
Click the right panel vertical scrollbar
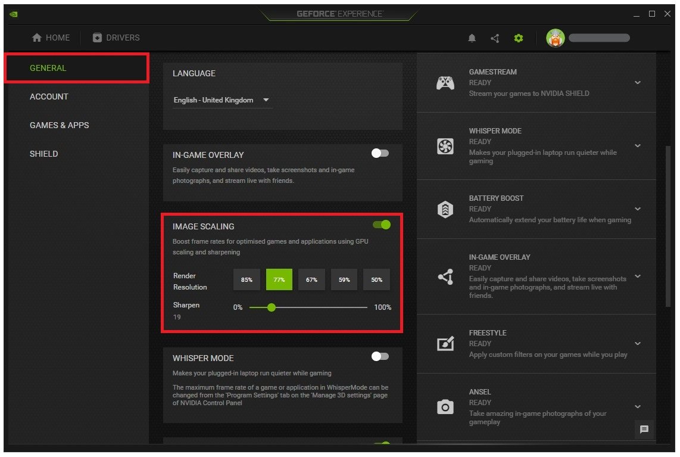(x=667, y=226)
